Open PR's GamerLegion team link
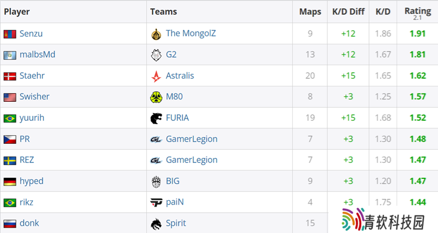 pos(192,139)
